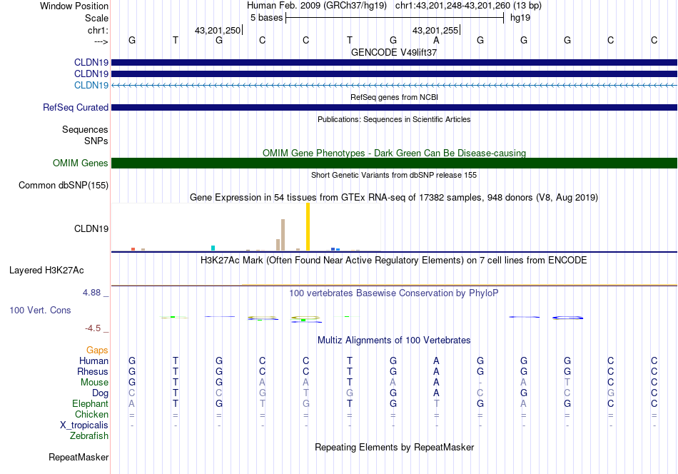The height and width of the screenshot is (474, 678).
Task: Click the Layered H3K27Ac track label
Action: 46,271
